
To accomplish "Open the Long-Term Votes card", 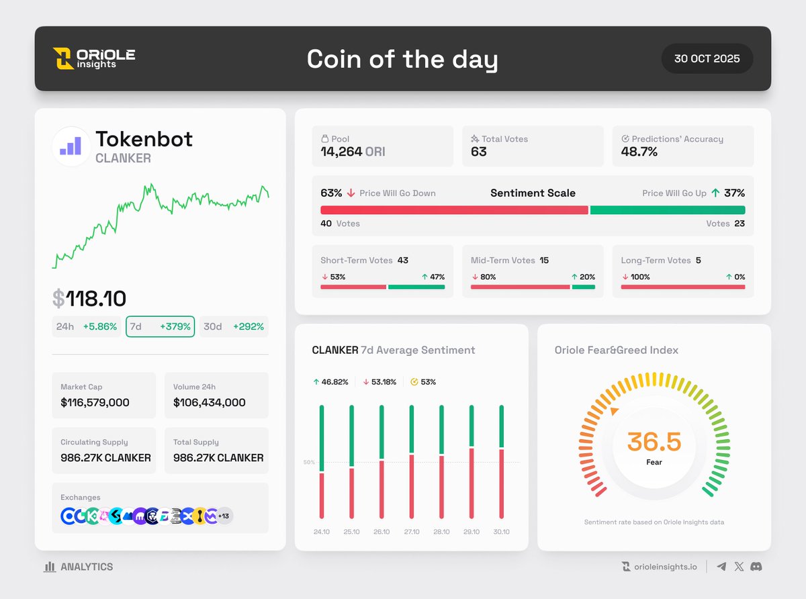I will click(683, 271).
